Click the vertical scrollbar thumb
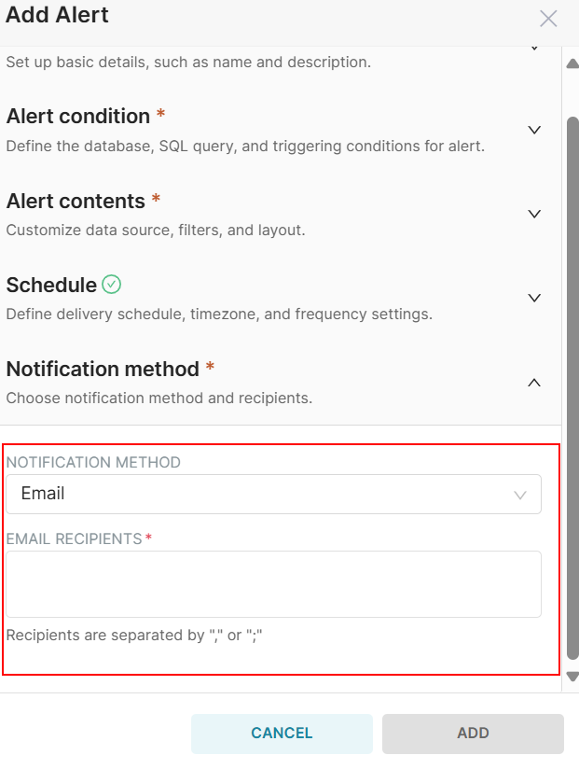Image resolution: width=579 pixels, height=769 pixels. coord(572,373)
